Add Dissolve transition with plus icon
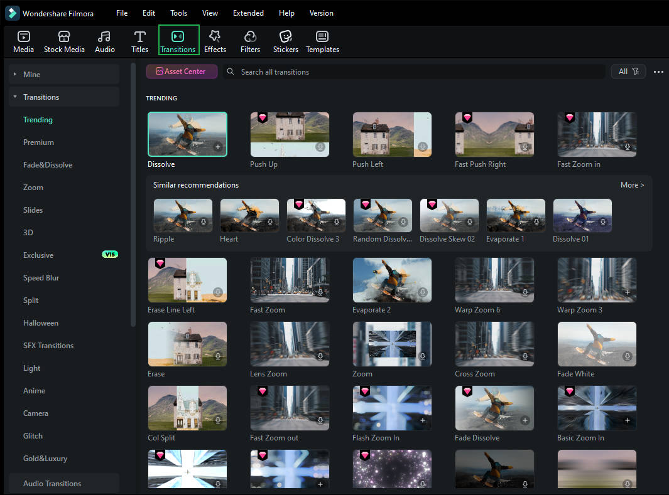The width and height of the screenshot is (669, 495). click(217, 147)
